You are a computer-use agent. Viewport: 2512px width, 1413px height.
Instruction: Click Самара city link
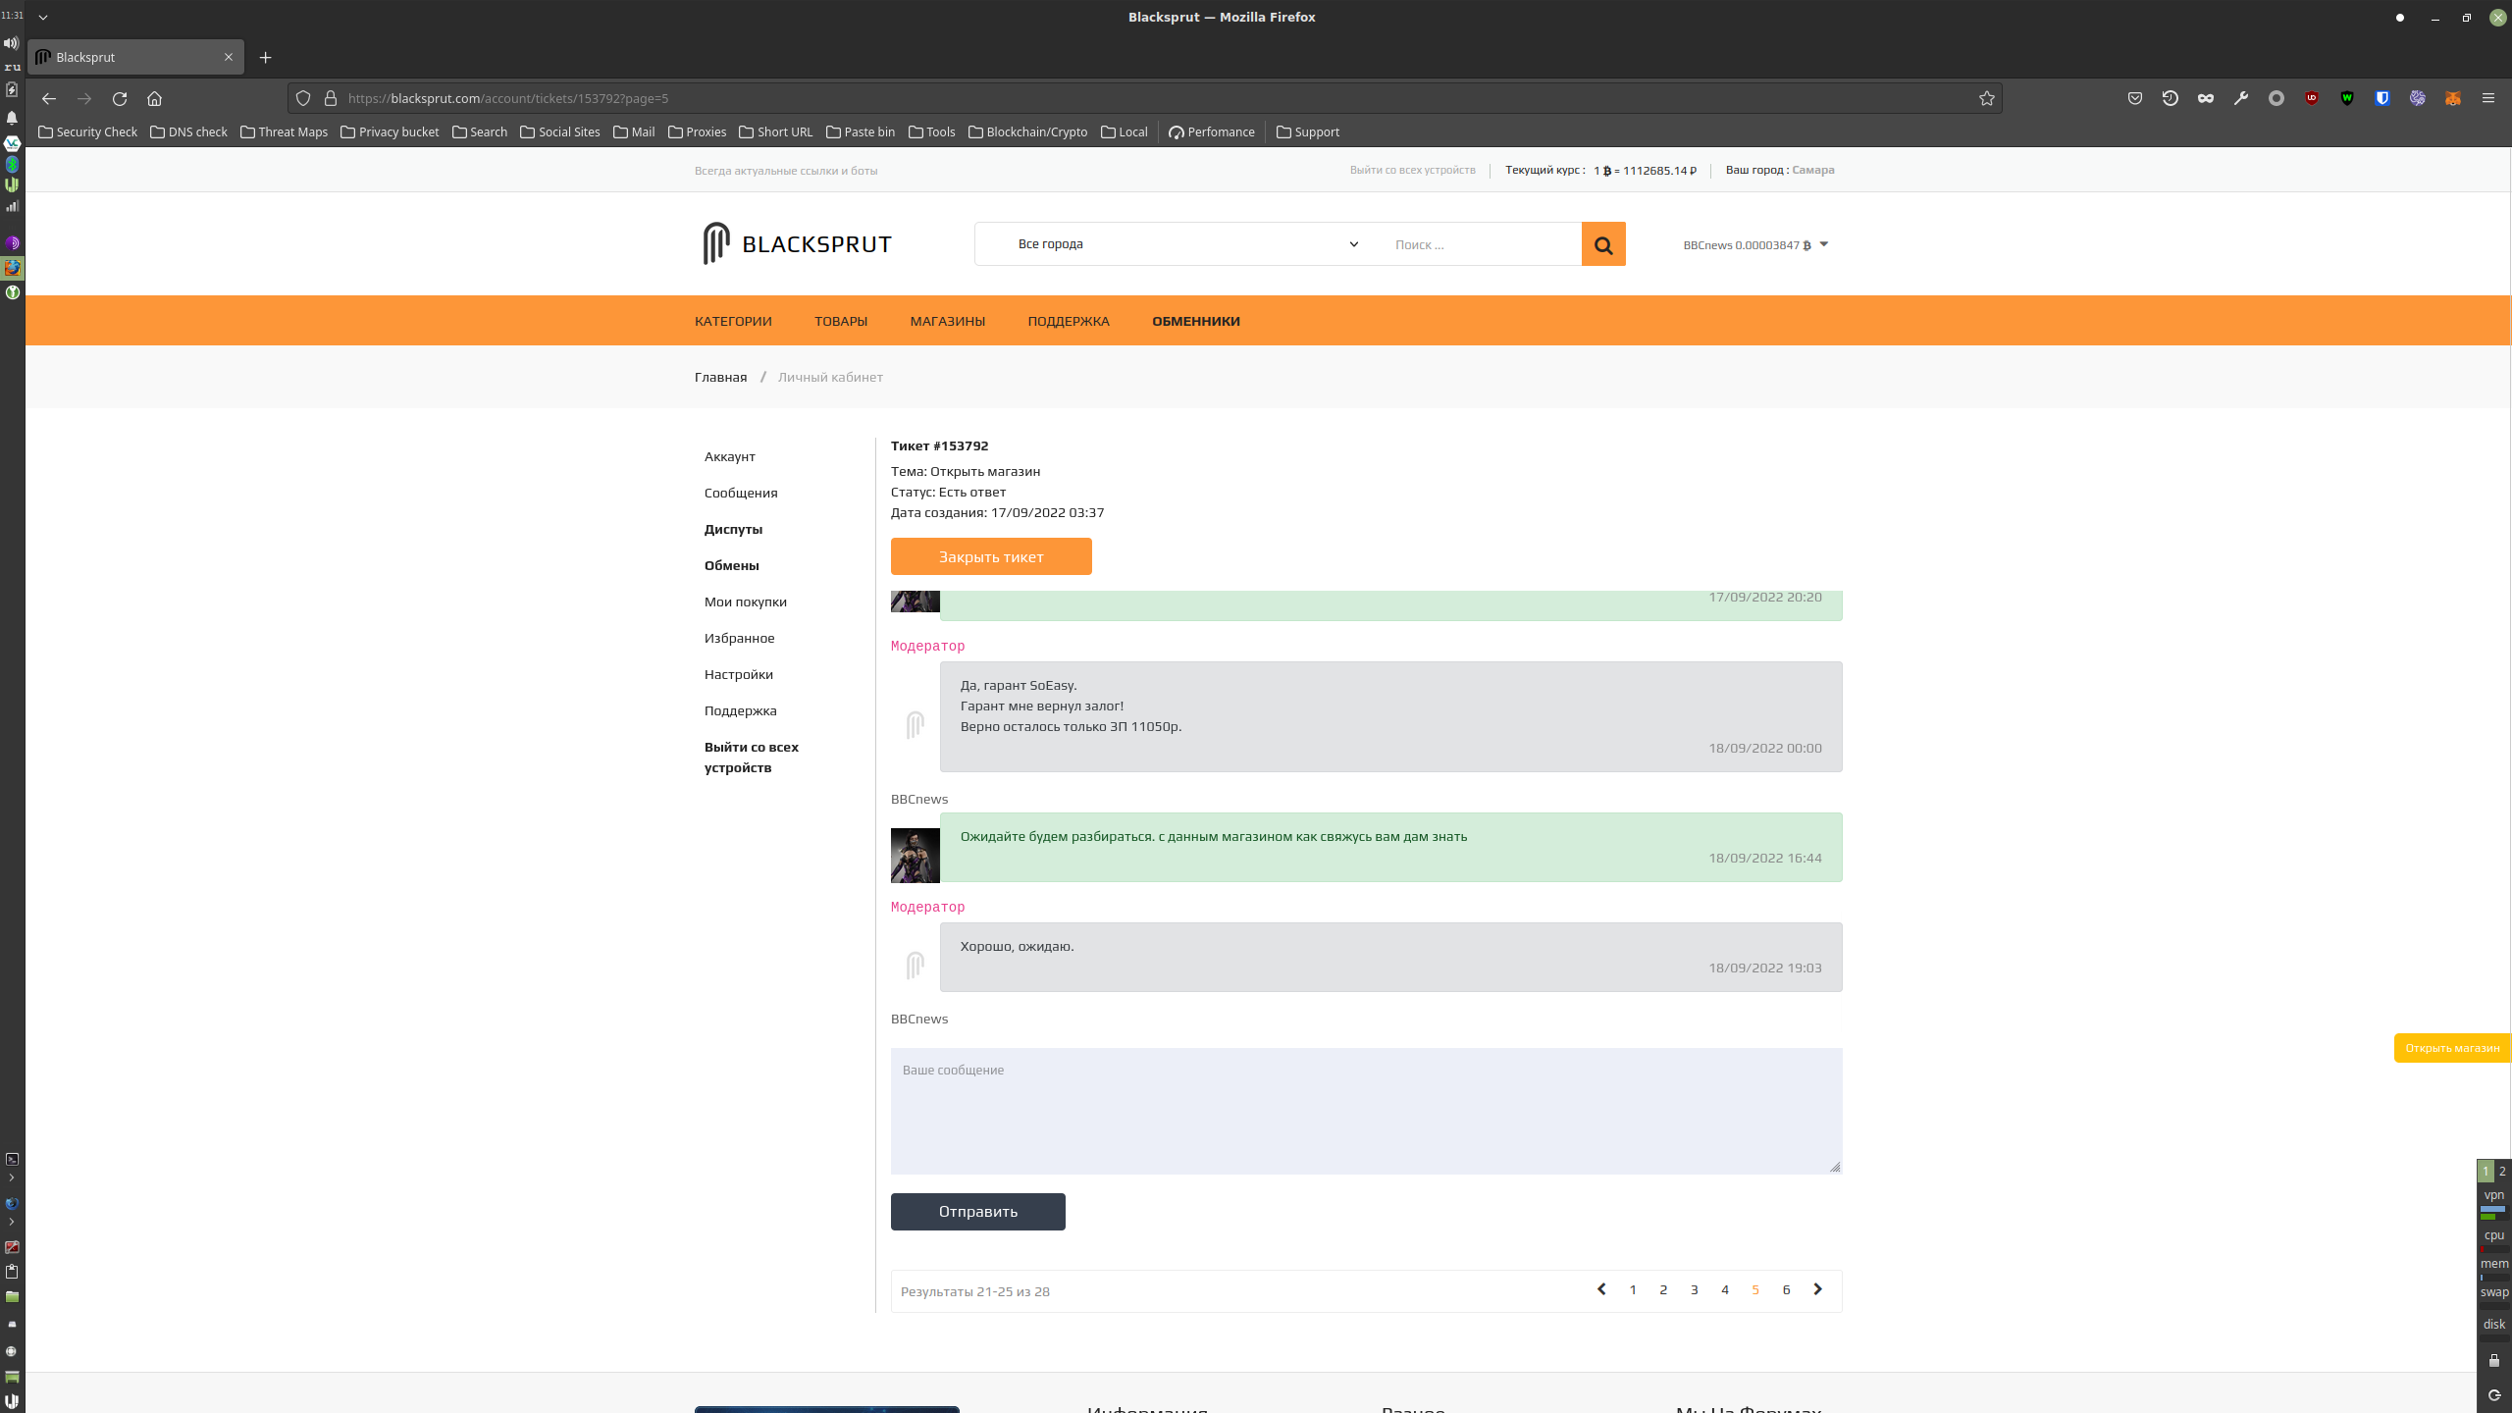1813,170
